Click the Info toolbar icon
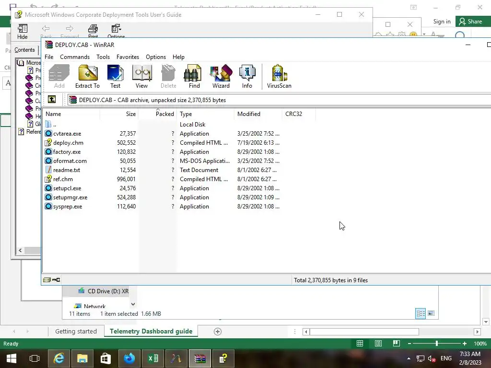491x368 pixels. tap(247, 77)
